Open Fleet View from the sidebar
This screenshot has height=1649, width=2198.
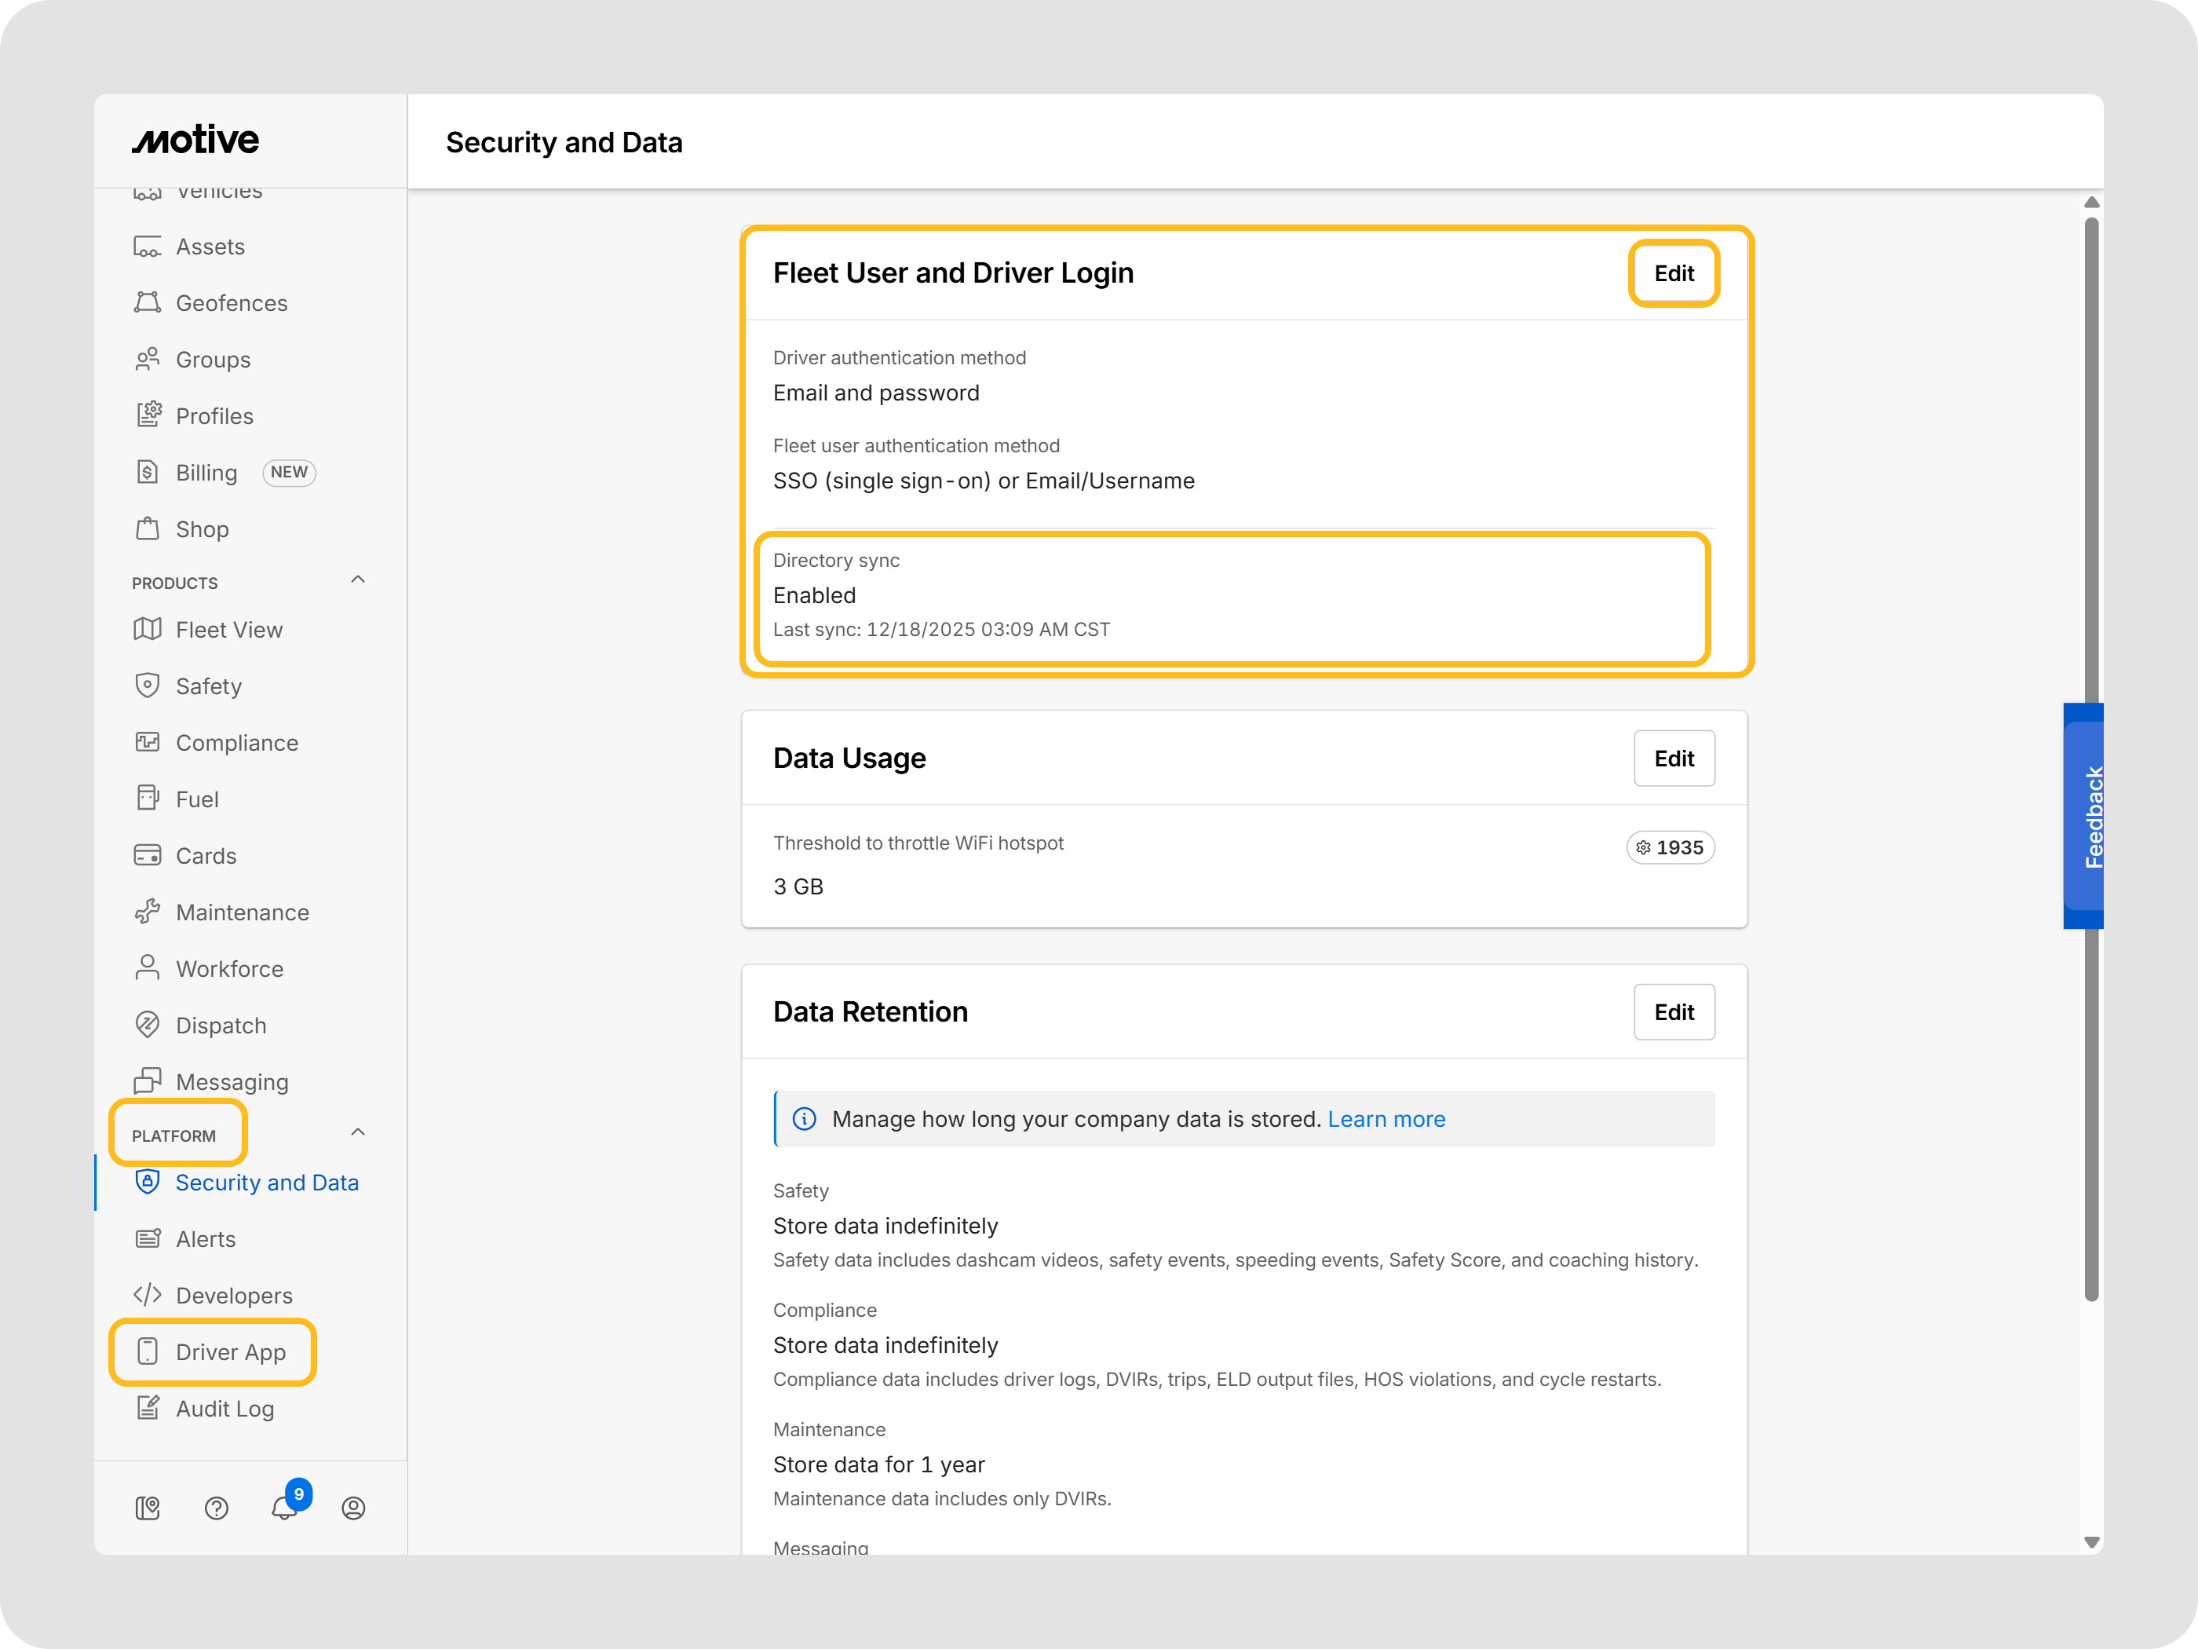point(228,629)
